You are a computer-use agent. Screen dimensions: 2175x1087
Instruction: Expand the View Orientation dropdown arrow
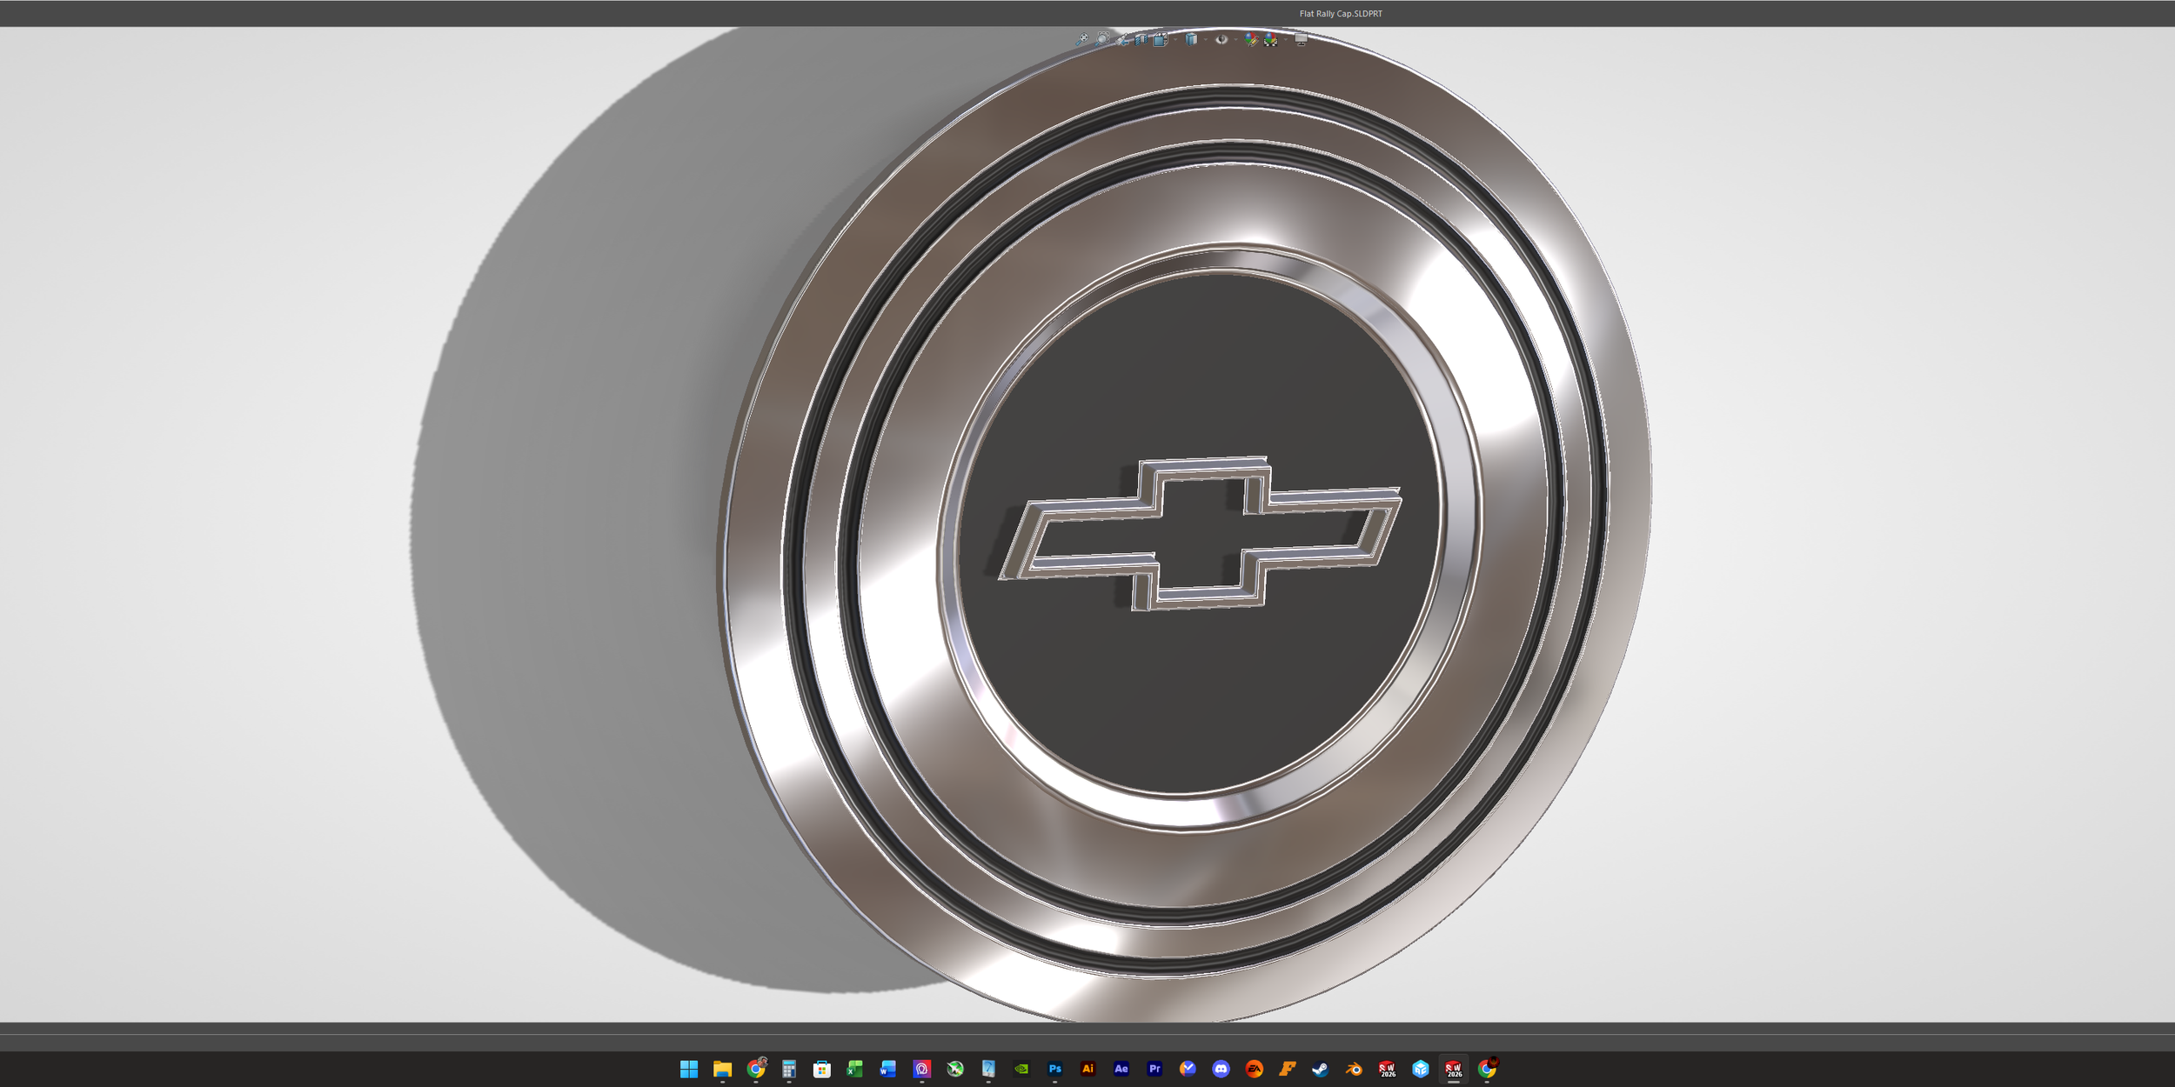[x=1175, y=39]
